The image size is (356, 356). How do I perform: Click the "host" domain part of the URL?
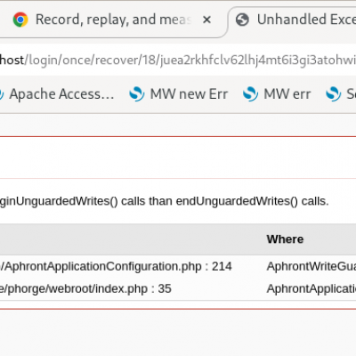(x=12, y=60)
